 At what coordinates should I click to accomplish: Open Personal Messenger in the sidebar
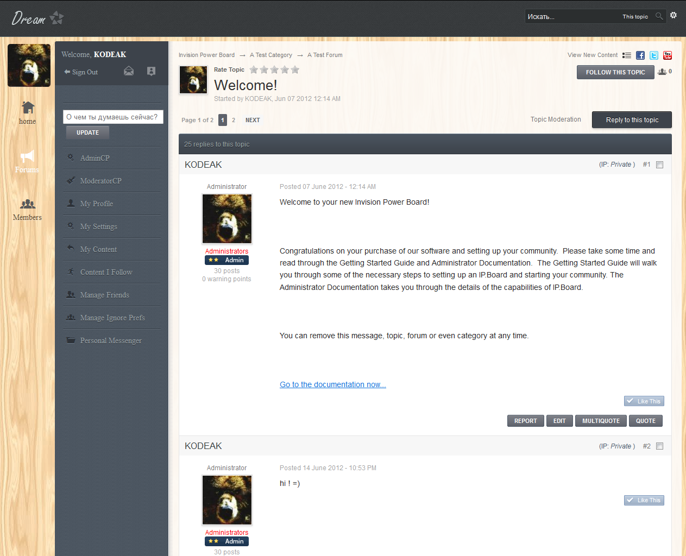tap(112, 340)
